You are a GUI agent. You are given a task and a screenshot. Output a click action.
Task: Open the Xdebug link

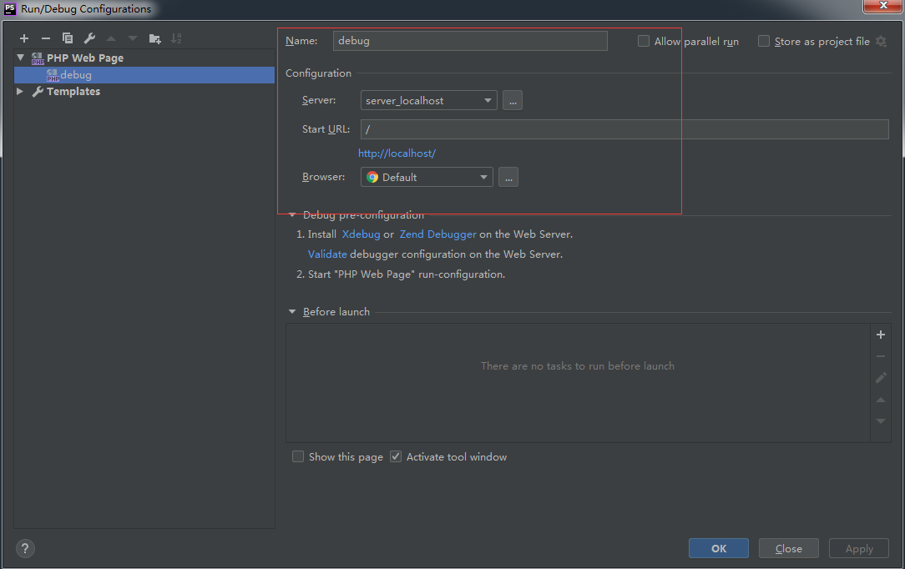(361, 234)
